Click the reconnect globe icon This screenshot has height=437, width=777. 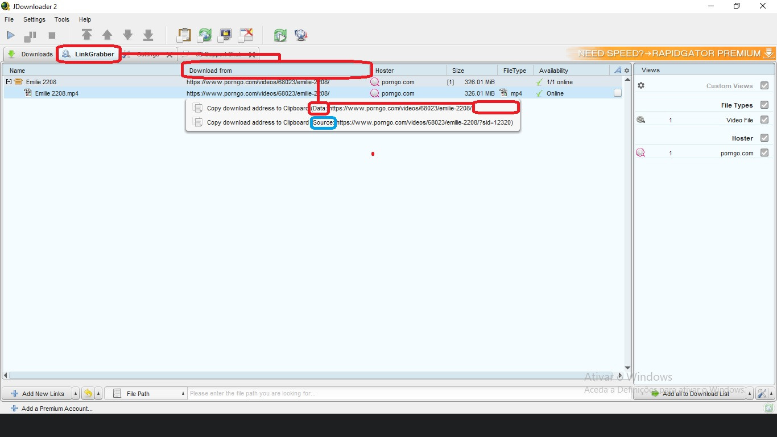tap(301, 35)
